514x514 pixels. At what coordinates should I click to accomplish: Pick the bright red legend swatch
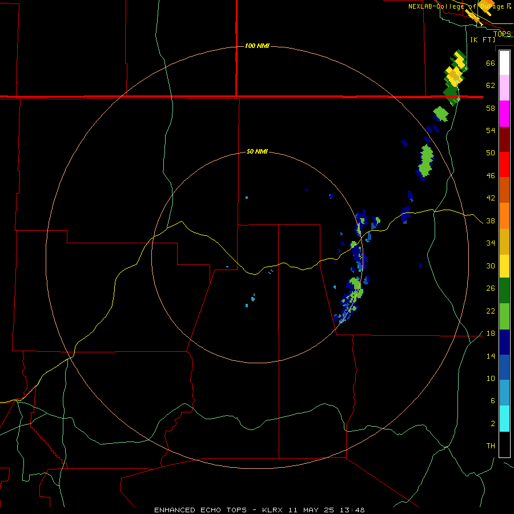(x=504, y=164)
